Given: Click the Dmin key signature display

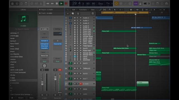Looking at the screenshot, I should 101,4.
